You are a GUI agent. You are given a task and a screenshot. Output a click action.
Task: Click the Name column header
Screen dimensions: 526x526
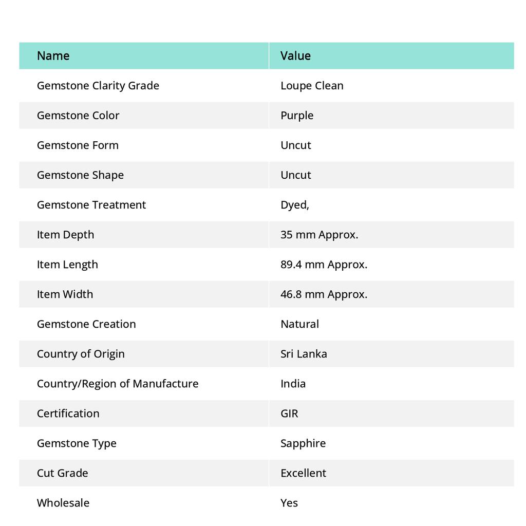pos(53,55)
